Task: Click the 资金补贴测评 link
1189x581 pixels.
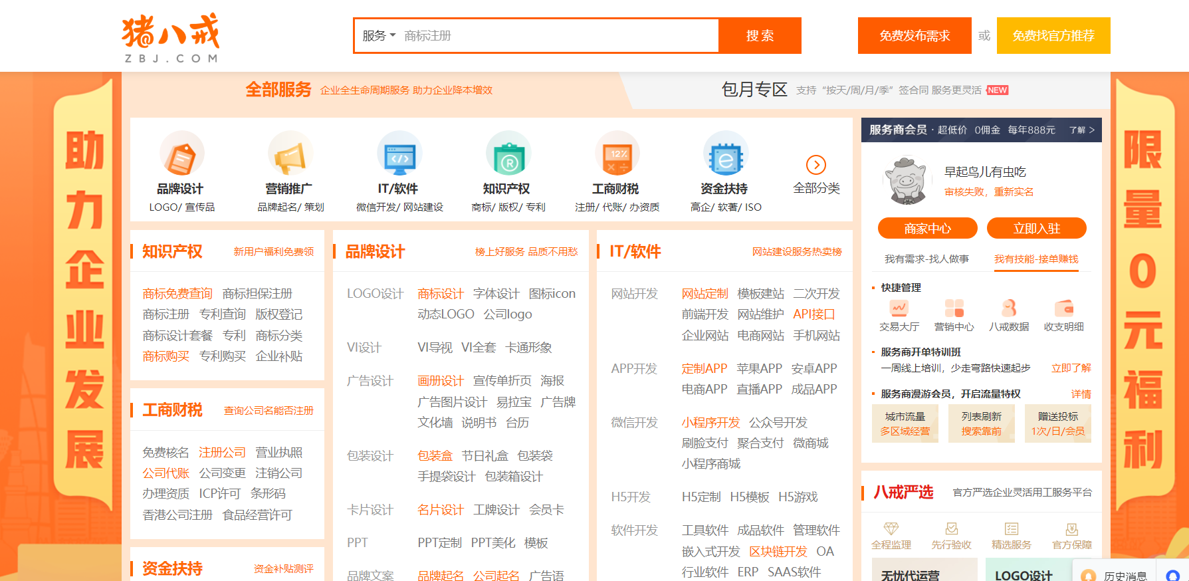Action: [284, 568]
